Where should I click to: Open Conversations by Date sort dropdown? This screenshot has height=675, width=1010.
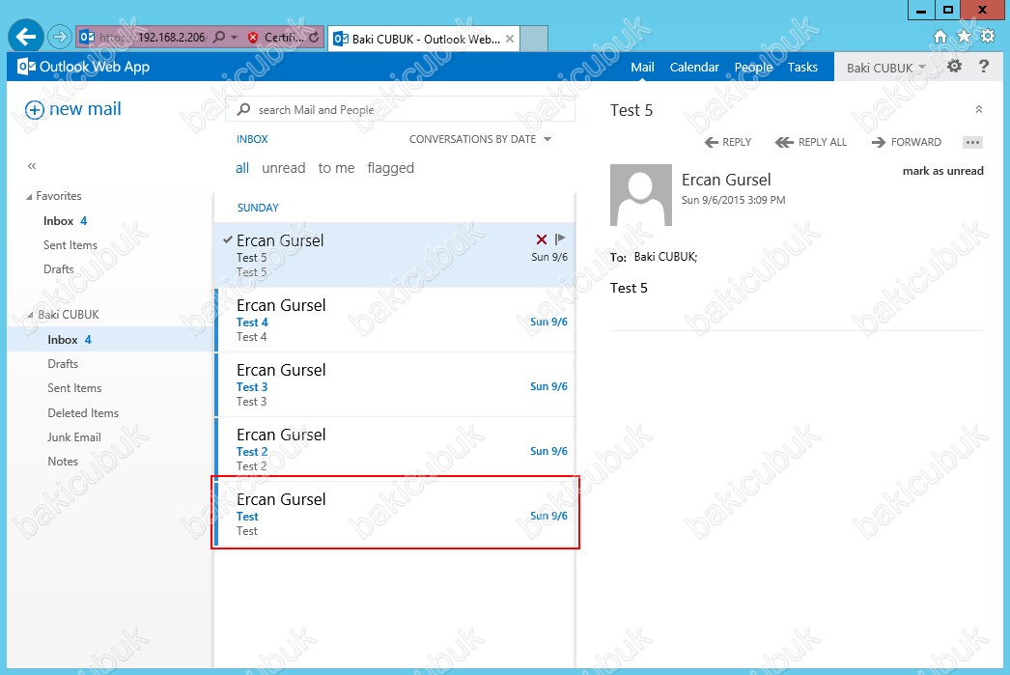(x=481, y=139)
